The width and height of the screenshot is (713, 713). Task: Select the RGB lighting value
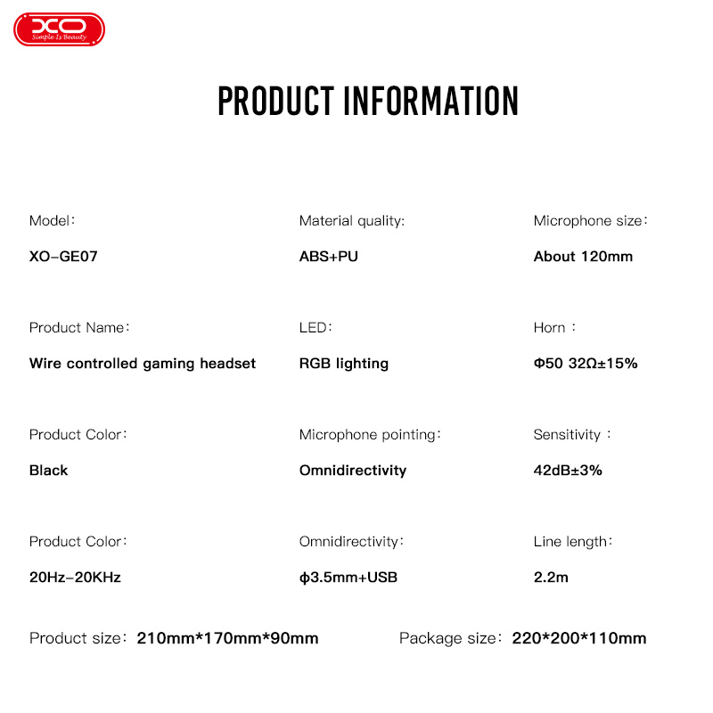coord(344,364)
